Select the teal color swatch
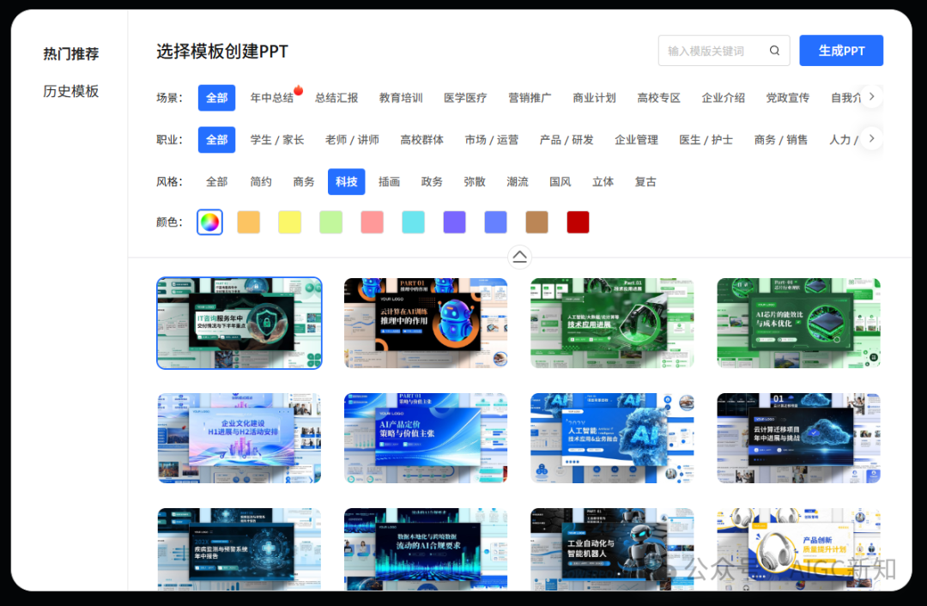This screenshot has height=606, width=927. [413, 221]
